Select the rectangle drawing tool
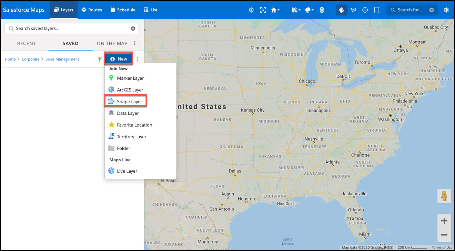455x251 pixels. pyautogui.click(x=377, y=10)
